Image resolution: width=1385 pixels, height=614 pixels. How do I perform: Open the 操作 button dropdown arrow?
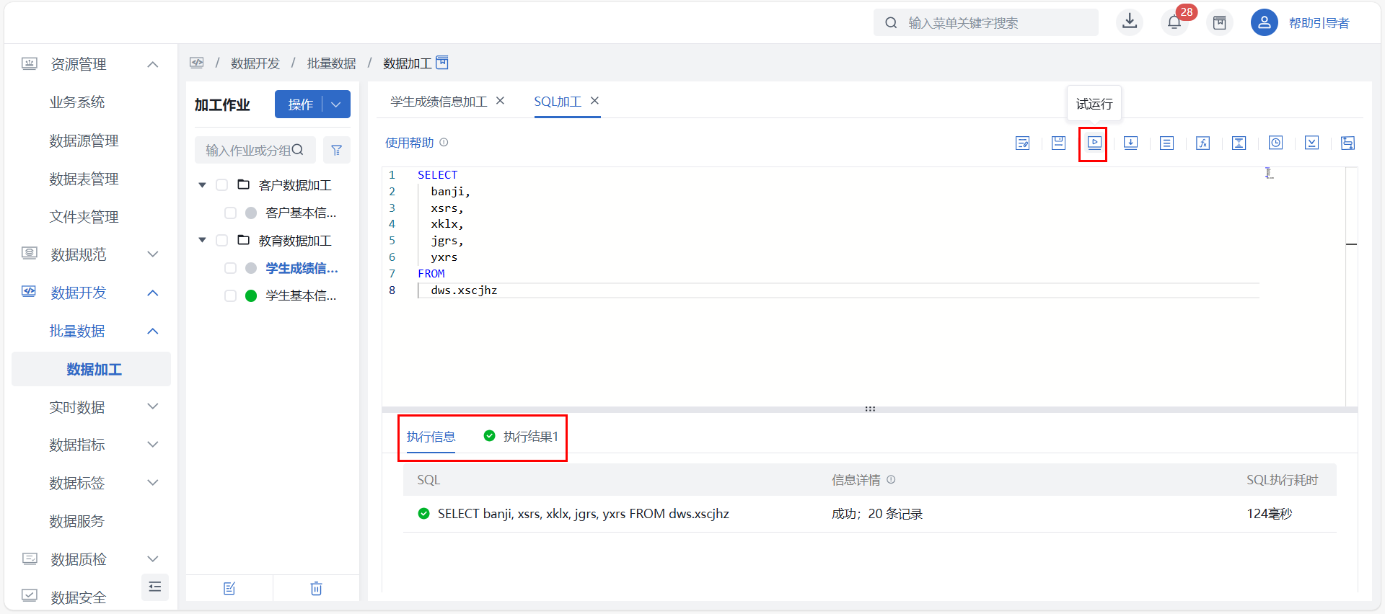tap(336, 104)
